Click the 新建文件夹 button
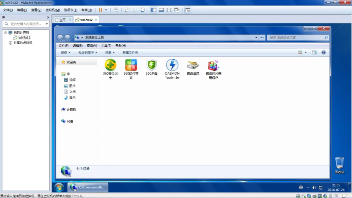The width and height of the screenshot is (352, 198). pyautogui.click(x=130, y=53)
